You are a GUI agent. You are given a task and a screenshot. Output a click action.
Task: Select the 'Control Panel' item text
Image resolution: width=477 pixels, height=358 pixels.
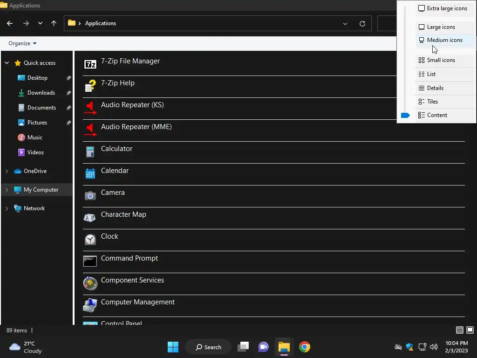pyautogui.click(x=122, y=323)
